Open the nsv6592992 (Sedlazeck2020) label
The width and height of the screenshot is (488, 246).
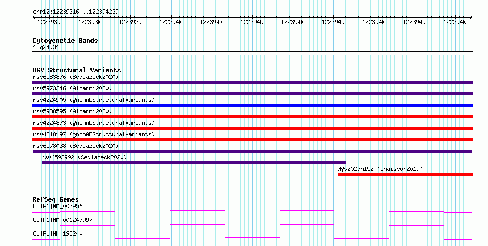click(84, 157)
